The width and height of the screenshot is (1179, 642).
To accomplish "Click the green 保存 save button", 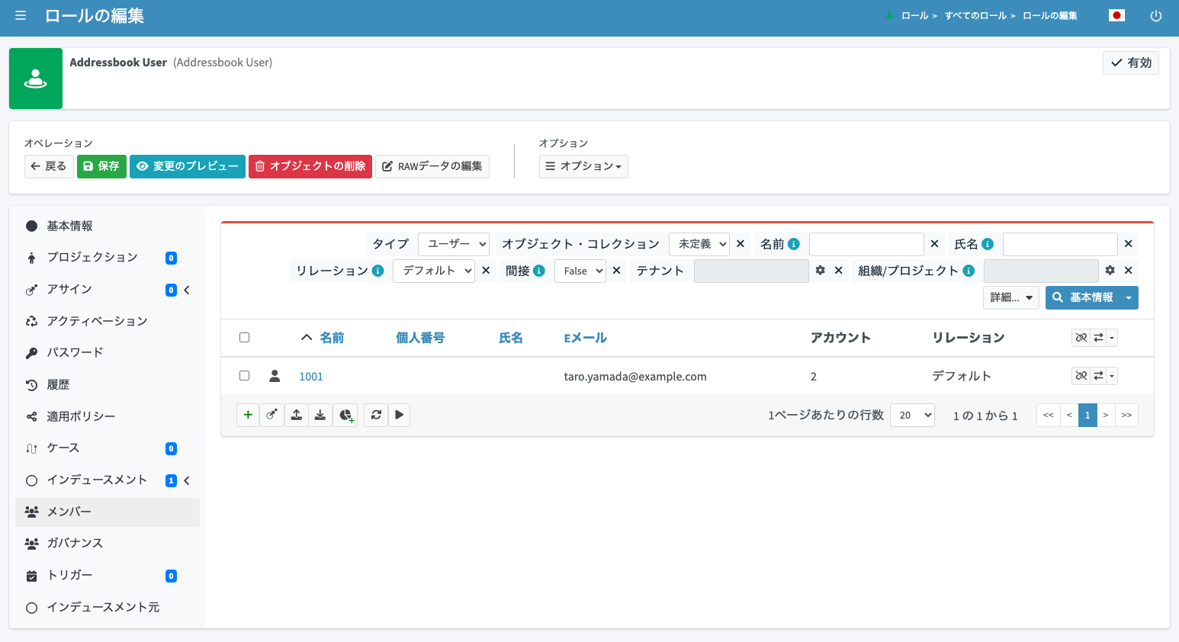I will [101, 166].
